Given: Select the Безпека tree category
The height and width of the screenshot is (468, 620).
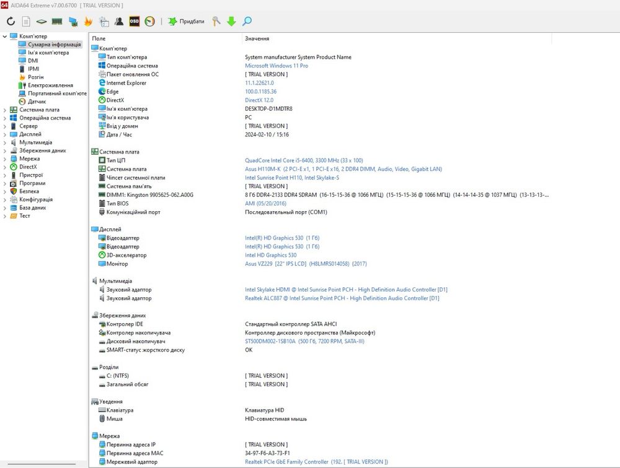Looking at the screenshot, I should click(29, 191).
